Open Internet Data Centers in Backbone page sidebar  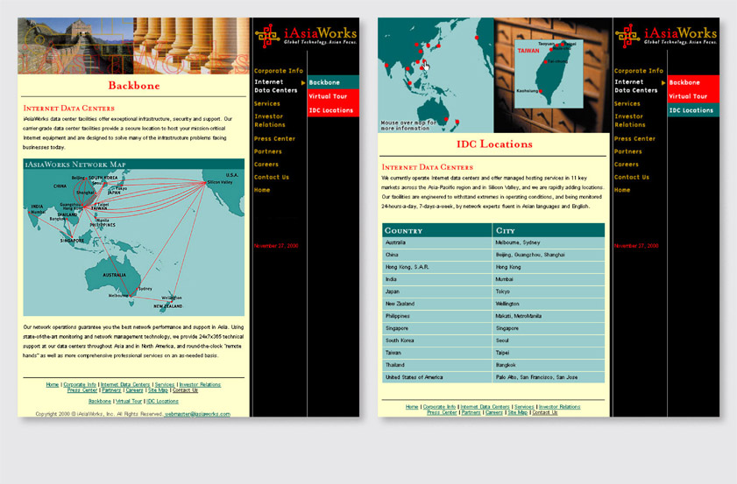click(x=275, y=86)
